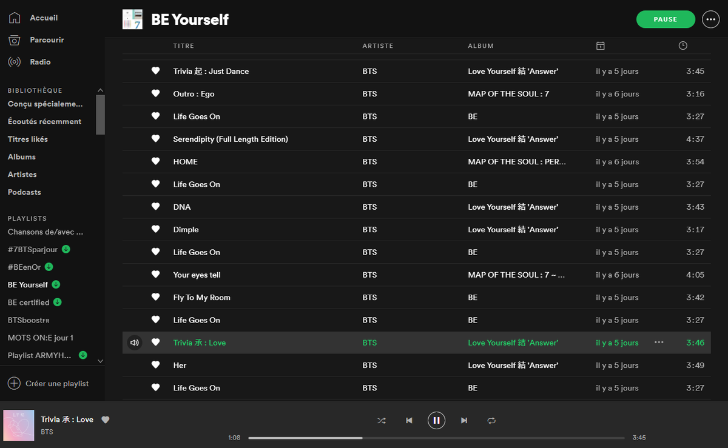
Task: Open BTS artist link in now playing bar
Action: point(47,432)
